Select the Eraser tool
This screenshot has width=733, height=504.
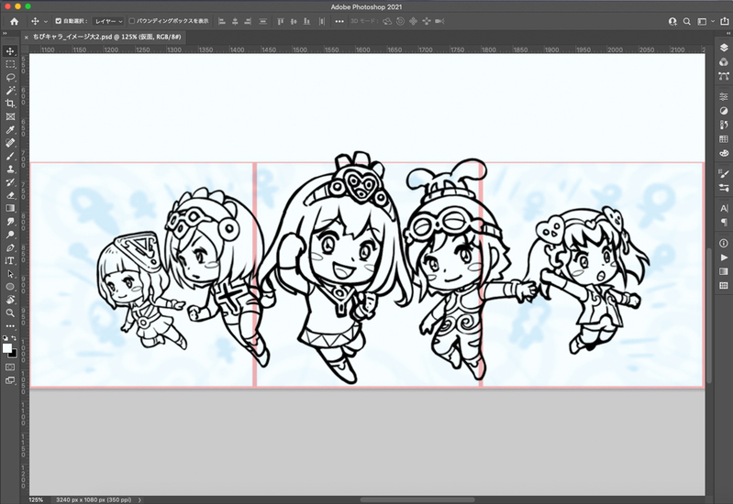10,195
